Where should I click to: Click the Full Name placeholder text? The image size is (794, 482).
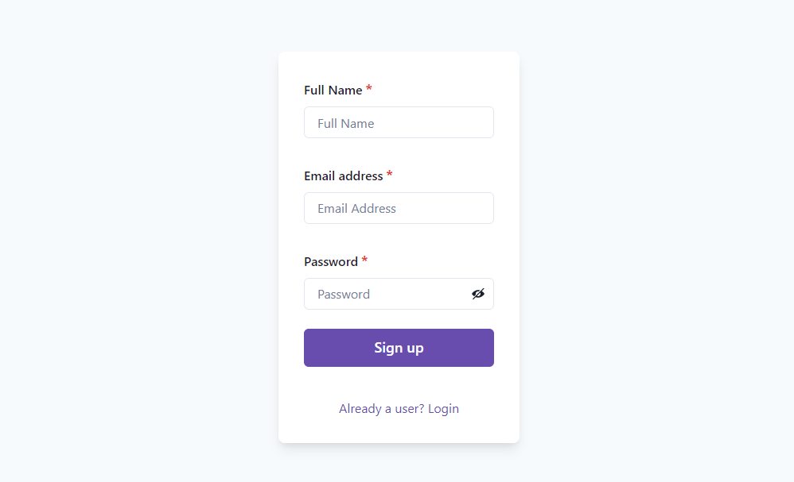[x=345, y=123]
